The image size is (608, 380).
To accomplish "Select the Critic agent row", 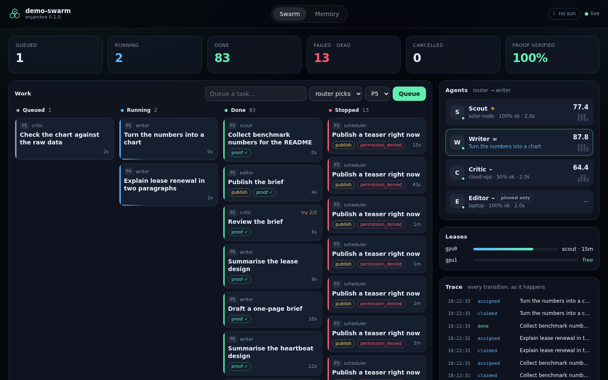I will tap(519, 173).
